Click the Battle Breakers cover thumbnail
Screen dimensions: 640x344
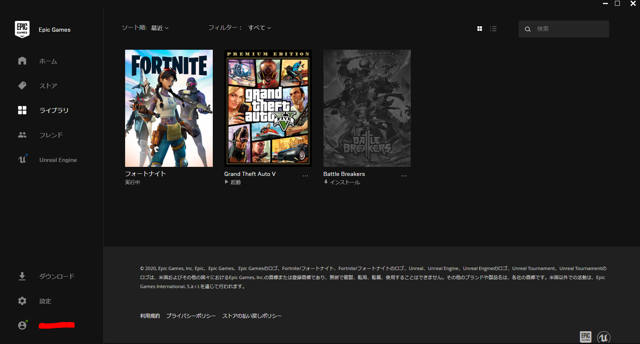click(x=367, y=108)
